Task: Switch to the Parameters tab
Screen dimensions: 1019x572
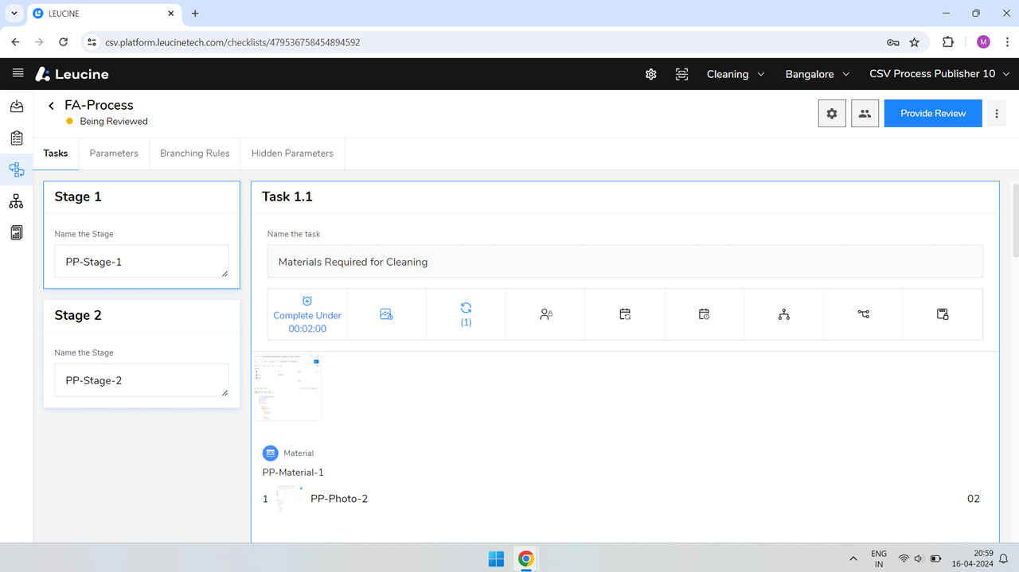Action: [x=114, y=154]
